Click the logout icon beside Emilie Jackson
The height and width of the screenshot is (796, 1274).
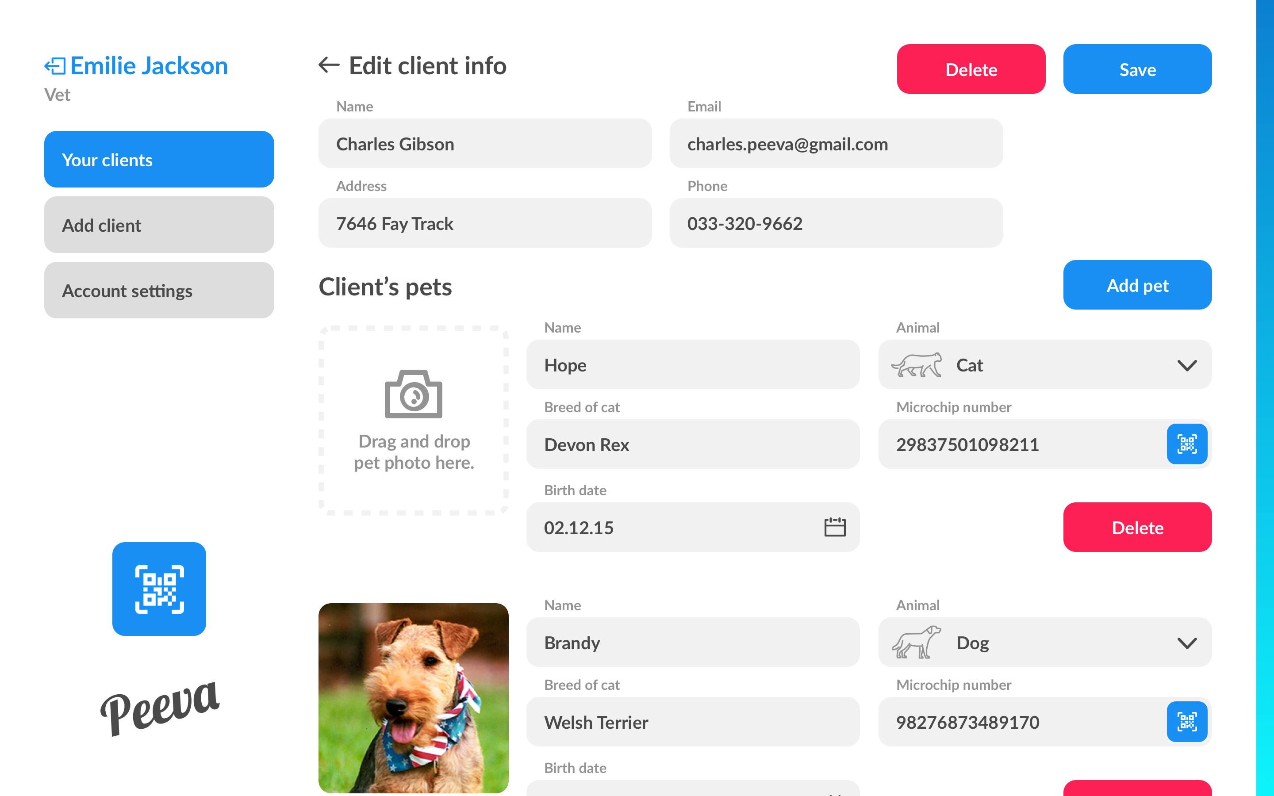tap(56, 65)
